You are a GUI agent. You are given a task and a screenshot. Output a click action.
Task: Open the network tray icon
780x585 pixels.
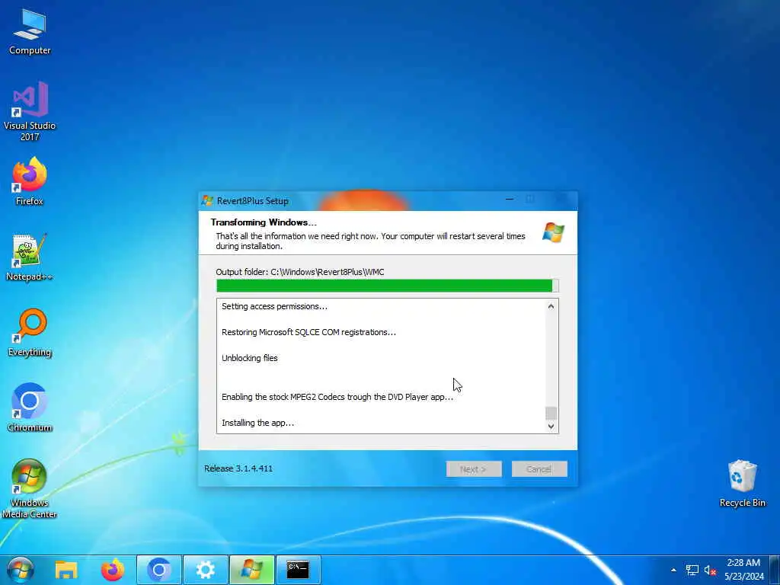pyautogui.click(x=692, y=570)
